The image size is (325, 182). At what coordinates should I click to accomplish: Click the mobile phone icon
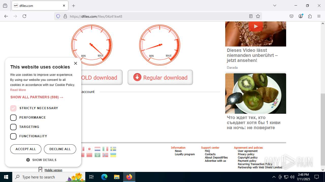[40, 169]
